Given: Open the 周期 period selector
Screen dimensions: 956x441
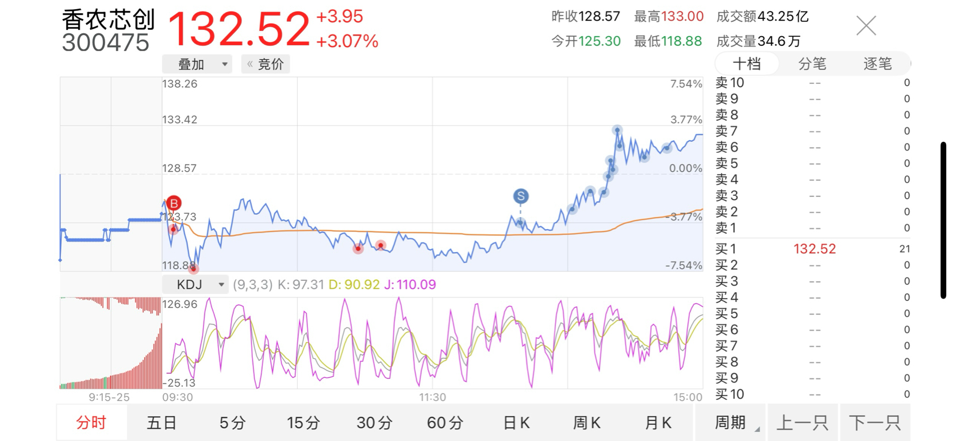Looking at the screenshot, I should pyautogui.click(x=730, y=423).
